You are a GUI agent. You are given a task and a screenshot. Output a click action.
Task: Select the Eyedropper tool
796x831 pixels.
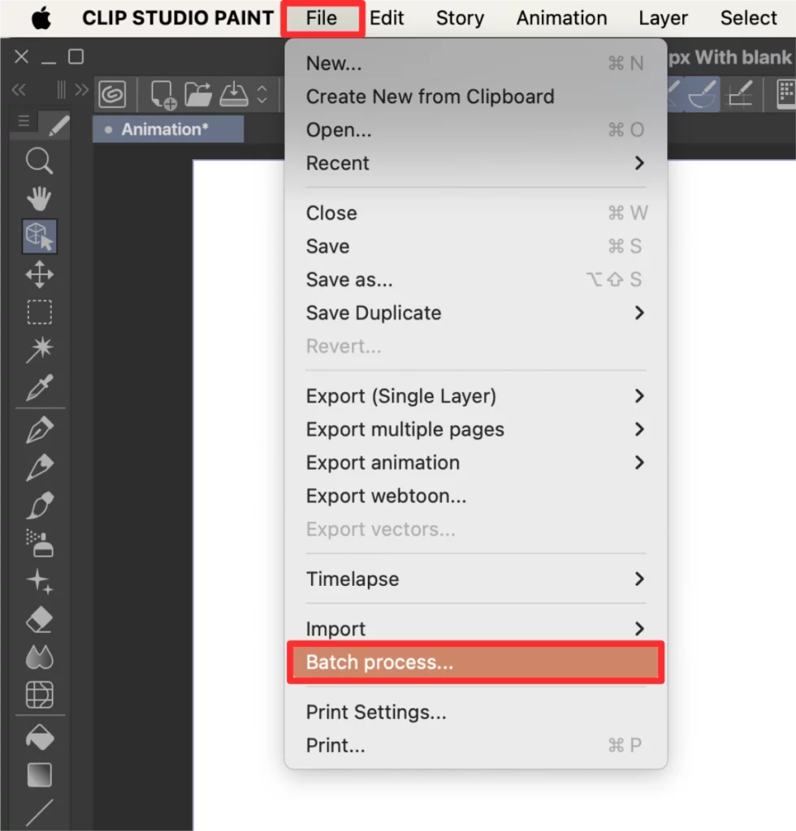(x=39, y=387)
